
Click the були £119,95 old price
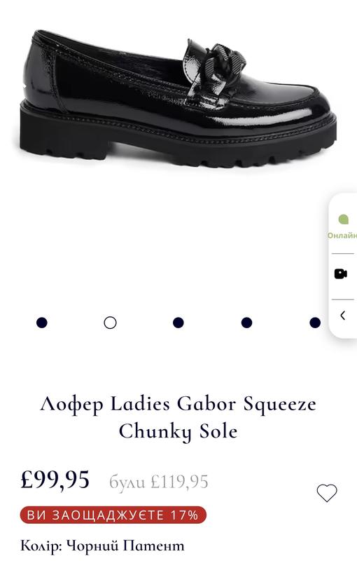coord(158,482)
